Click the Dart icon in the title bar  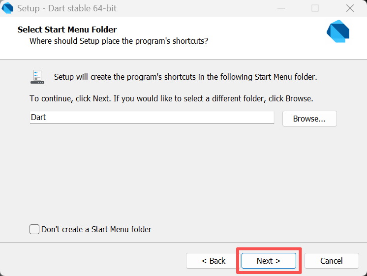(7, 8)
